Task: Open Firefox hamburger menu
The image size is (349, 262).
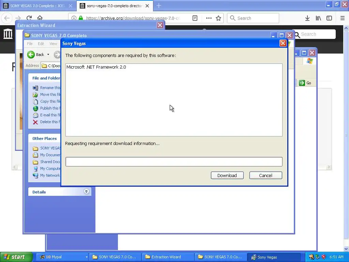Action: coord(343,18)
